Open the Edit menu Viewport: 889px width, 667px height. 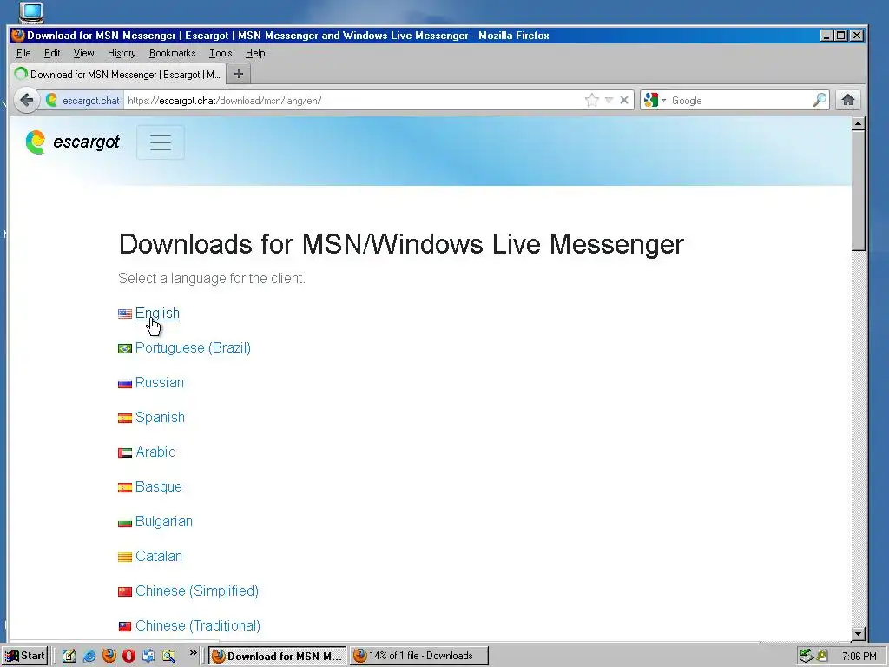point(52,53)
